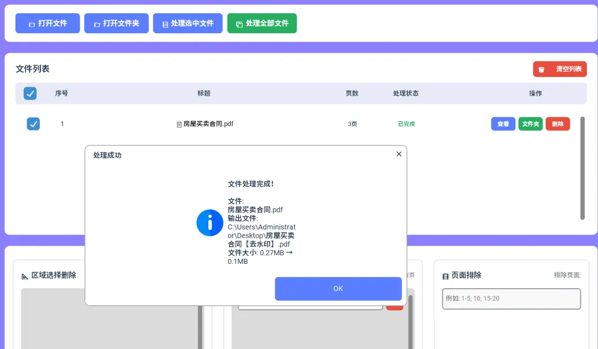
Task: Focus the 页面排除 page range input field
Action: (512, 299)
